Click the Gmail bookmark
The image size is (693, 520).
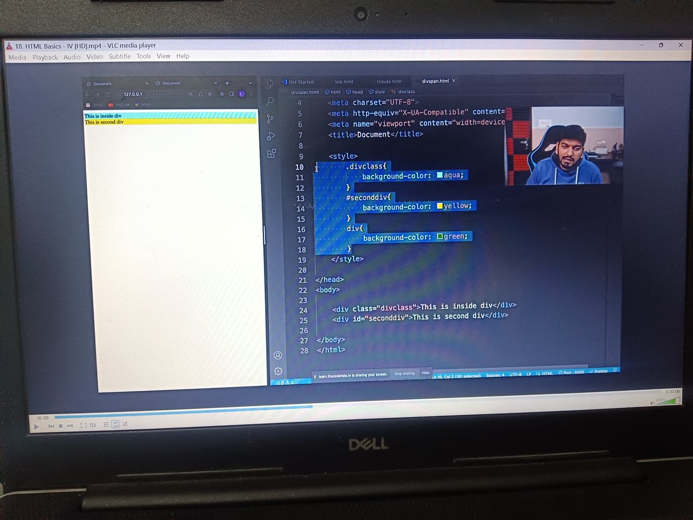click(x=94, y=105)
